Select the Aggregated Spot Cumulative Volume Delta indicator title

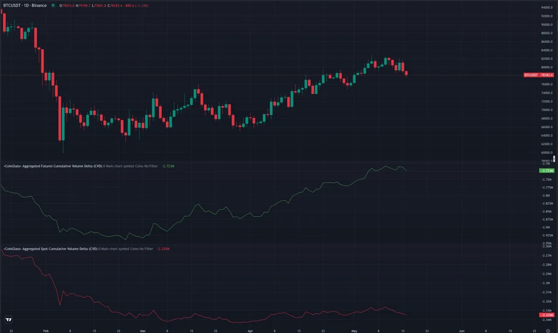pos(51,249)
